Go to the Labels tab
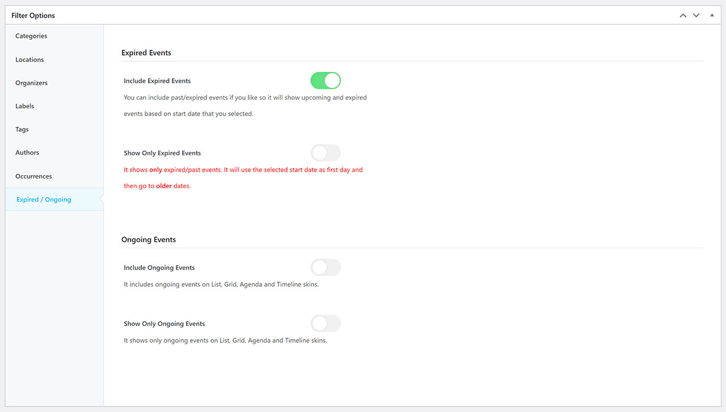This screenshot has height=412, width=726. click(x=25, y=106)
